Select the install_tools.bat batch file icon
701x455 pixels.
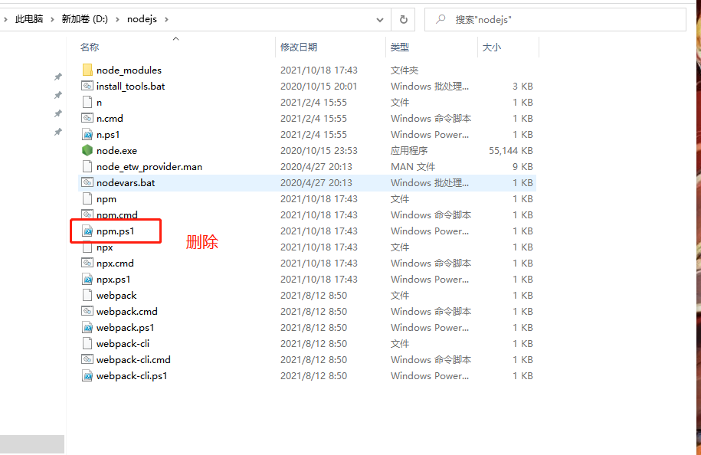[87, 86]
